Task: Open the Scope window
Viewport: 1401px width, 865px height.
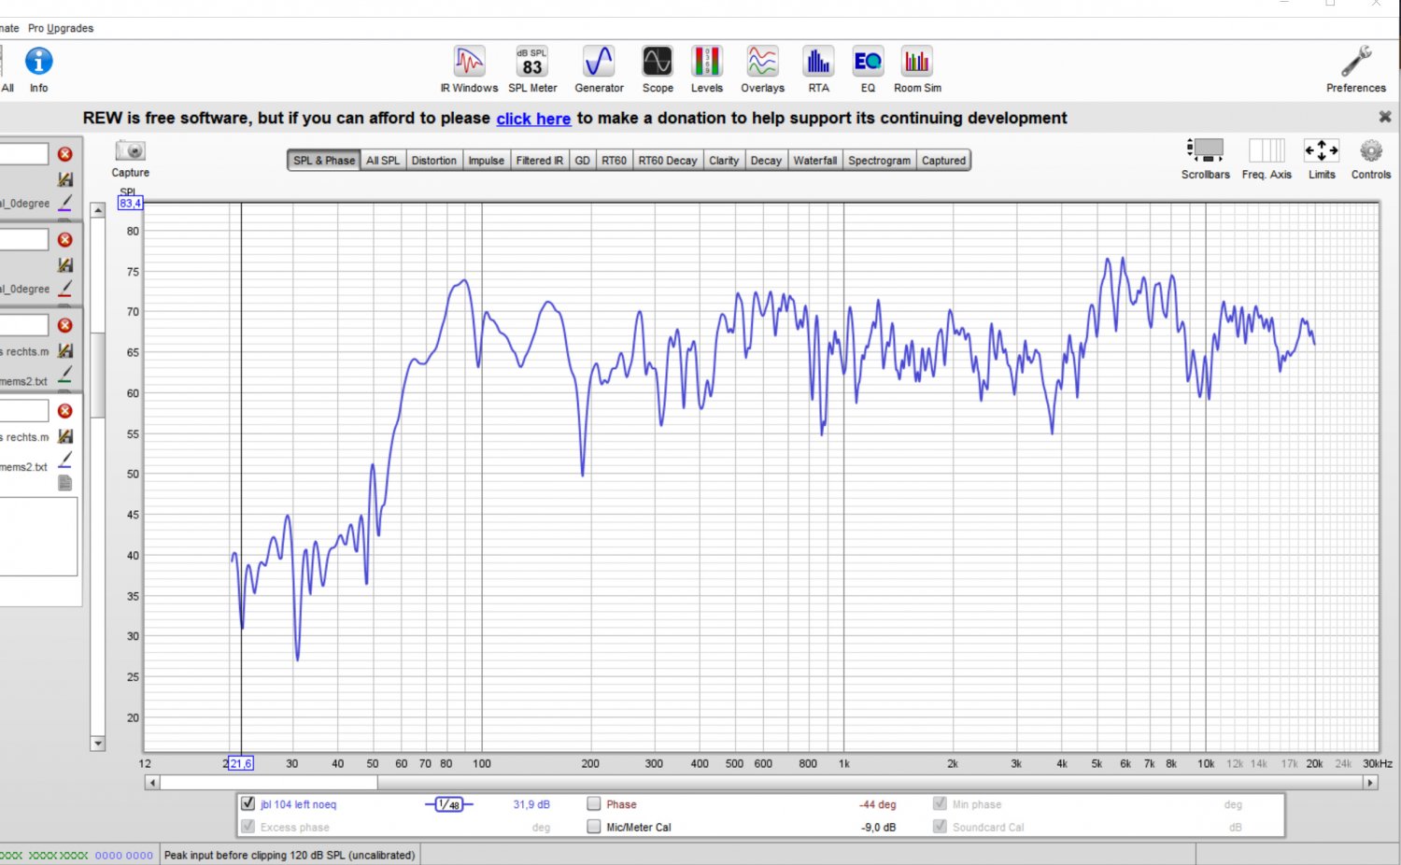Action: coord(658,70)
